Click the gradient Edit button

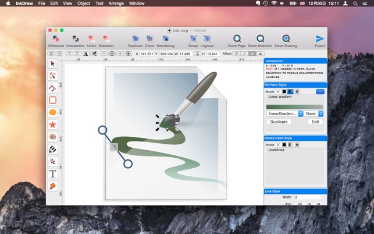(315, 122)
